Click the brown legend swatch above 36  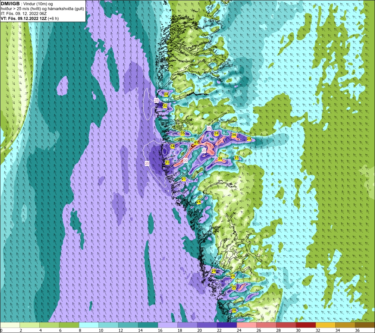[365, 325]
